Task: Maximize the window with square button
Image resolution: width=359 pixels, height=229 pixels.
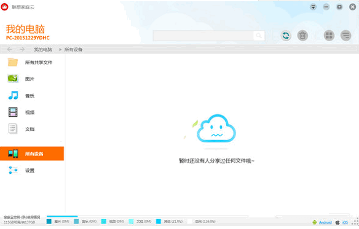Action: coord(339,7)
